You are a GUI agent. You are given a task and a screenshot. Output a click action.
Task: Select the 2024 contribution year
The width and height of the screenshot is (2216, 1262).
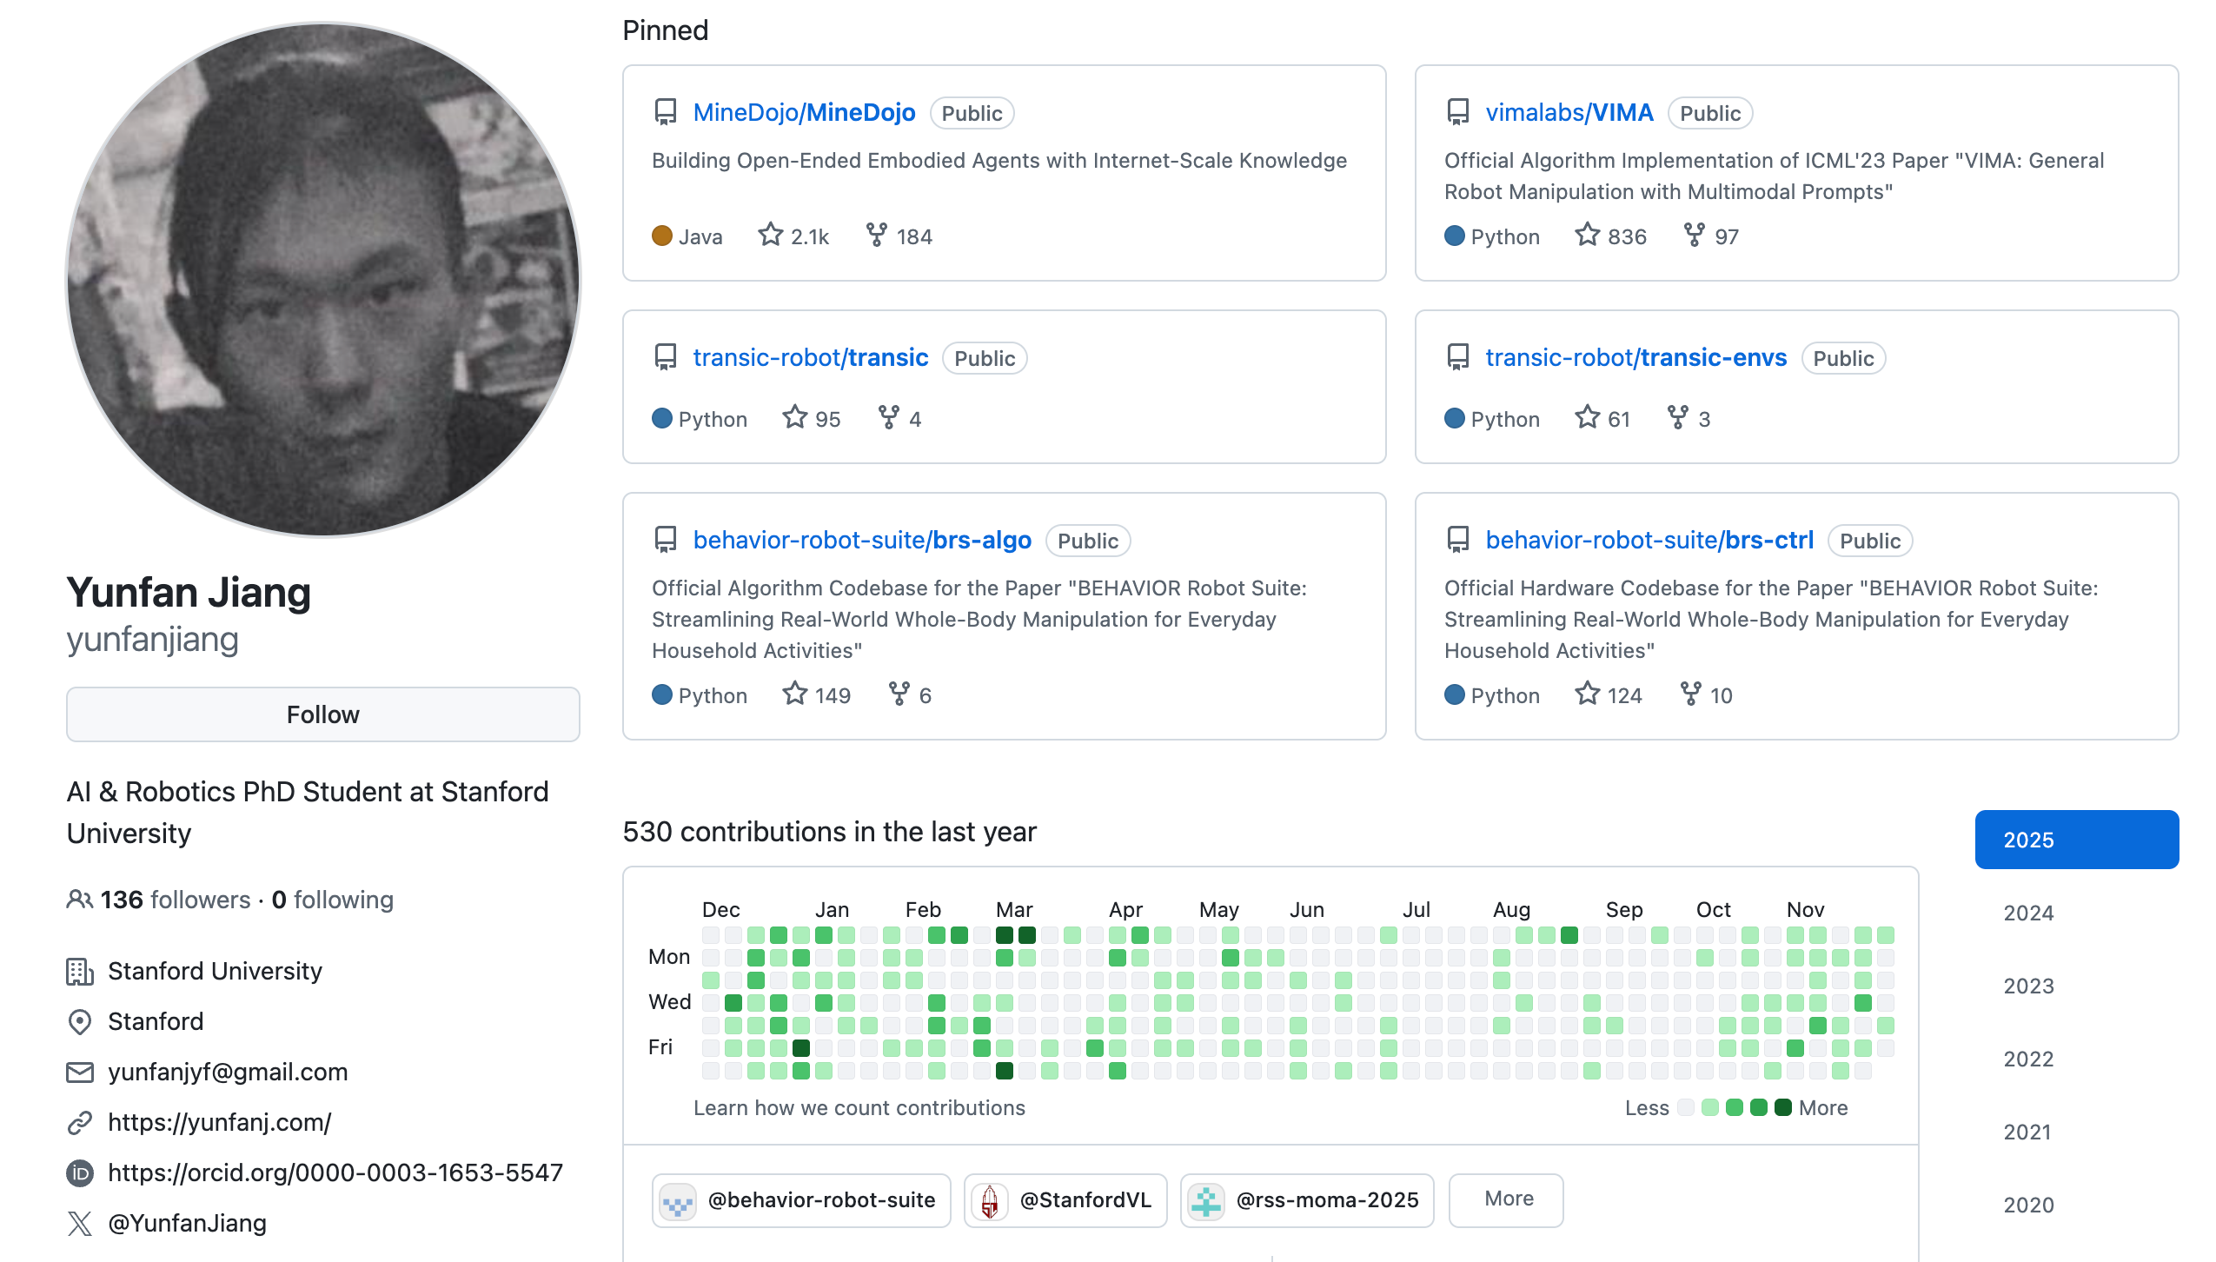(2028, 913)
